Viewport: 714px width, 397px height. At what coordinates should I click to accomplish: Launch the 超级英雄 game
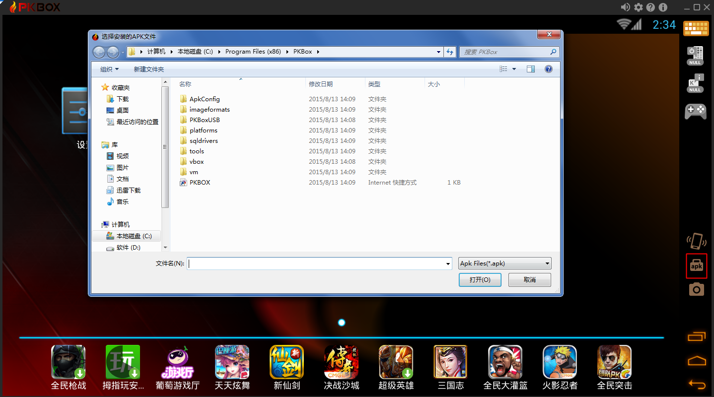coord(396,367)
